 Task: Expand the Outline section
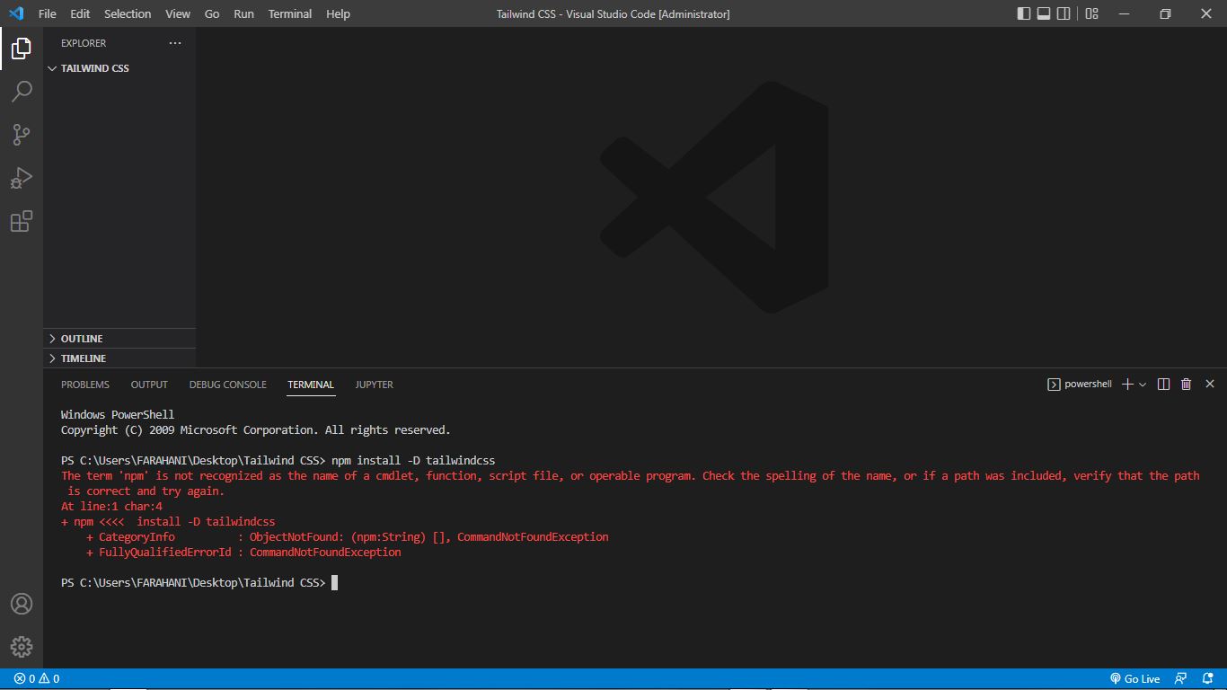[x=119, y=339]
